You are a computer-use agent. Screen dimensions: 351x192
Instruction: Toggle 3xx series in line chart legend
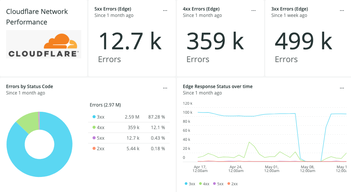tap(190, 184)
